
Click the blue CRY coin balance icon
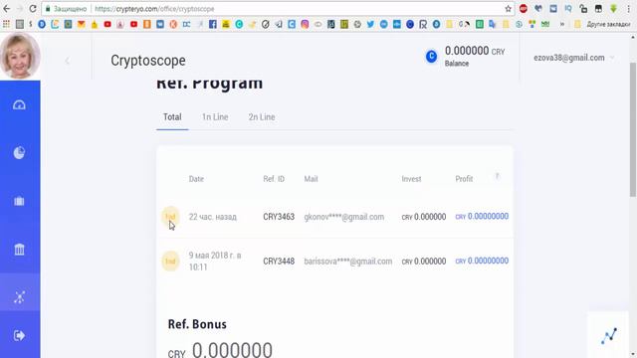point(431,57)
